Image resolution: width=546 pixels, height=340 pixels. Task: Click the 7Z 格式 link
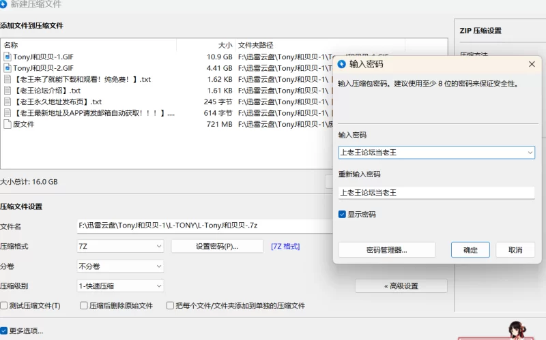(x=285, y=246)
